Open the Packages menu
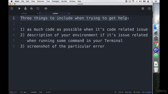The width and height of the screenshot is (168, 94). (x=55, y=1)
